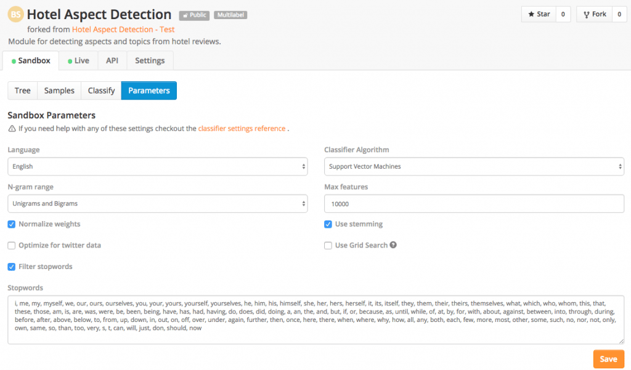Save the sandbox parameters
The image size is (631, 370).
tap(608, 359)
